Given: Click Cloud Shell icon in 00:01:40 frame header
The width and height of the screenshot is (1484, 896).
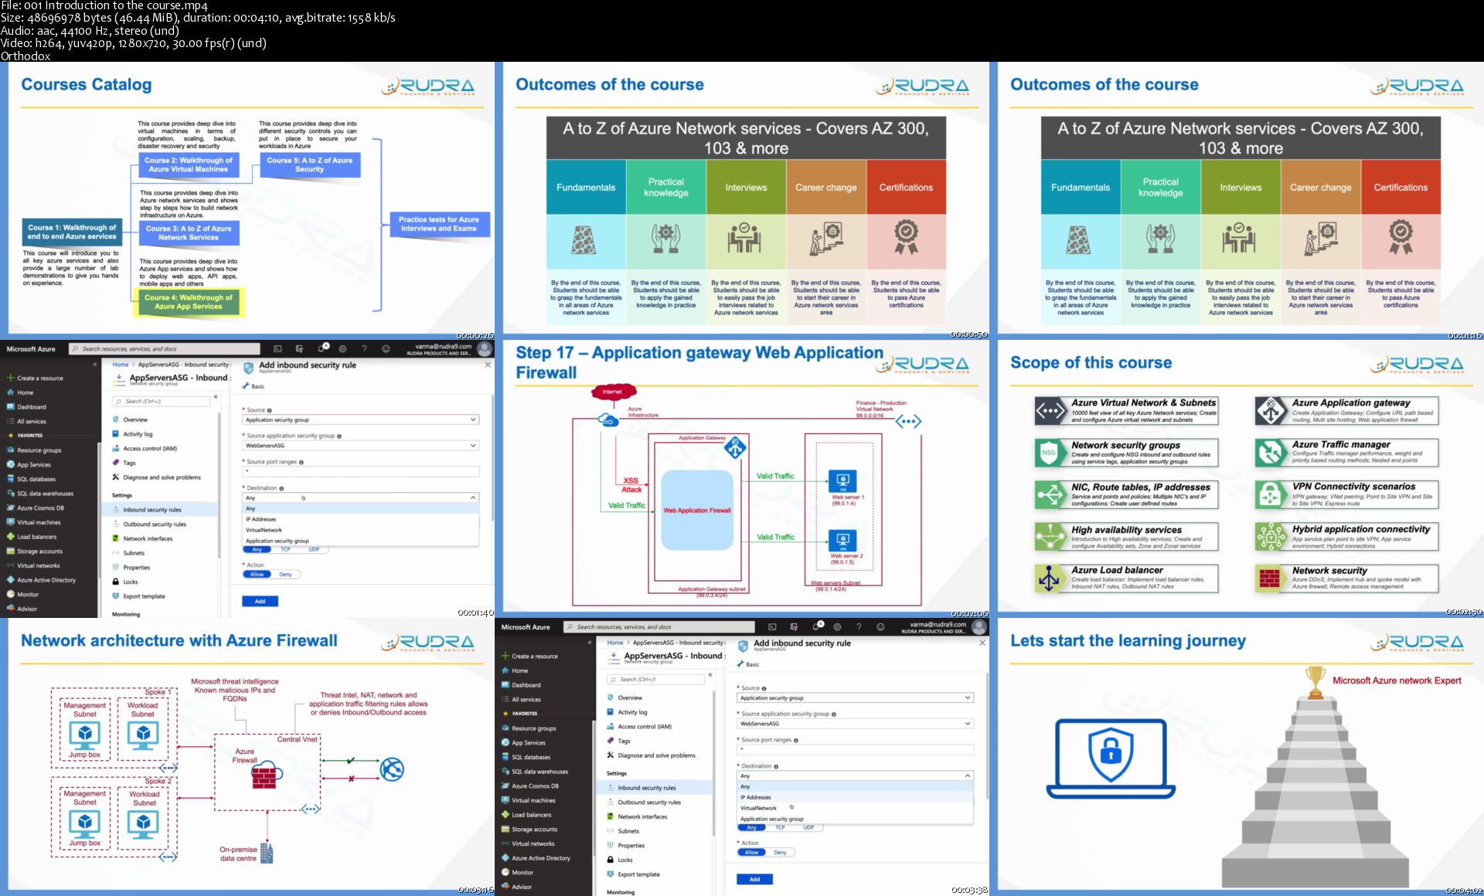Looking at the screenshot, I should (x=277, y=349).
